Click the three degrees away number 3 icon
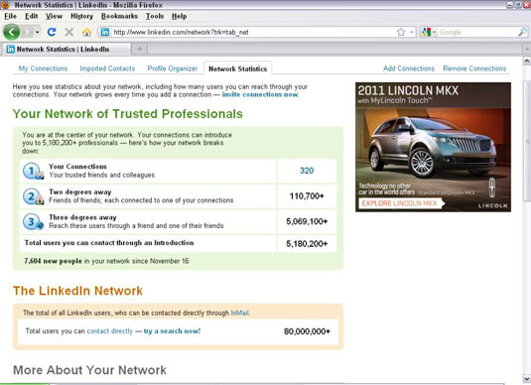Image resolution: width=531 pixels, height=385 pixels. click(x=33, y=222)
